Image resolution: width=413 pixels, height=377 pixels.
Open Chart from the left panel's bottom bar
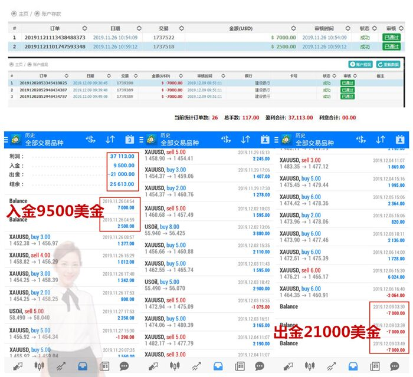point(40,366)
